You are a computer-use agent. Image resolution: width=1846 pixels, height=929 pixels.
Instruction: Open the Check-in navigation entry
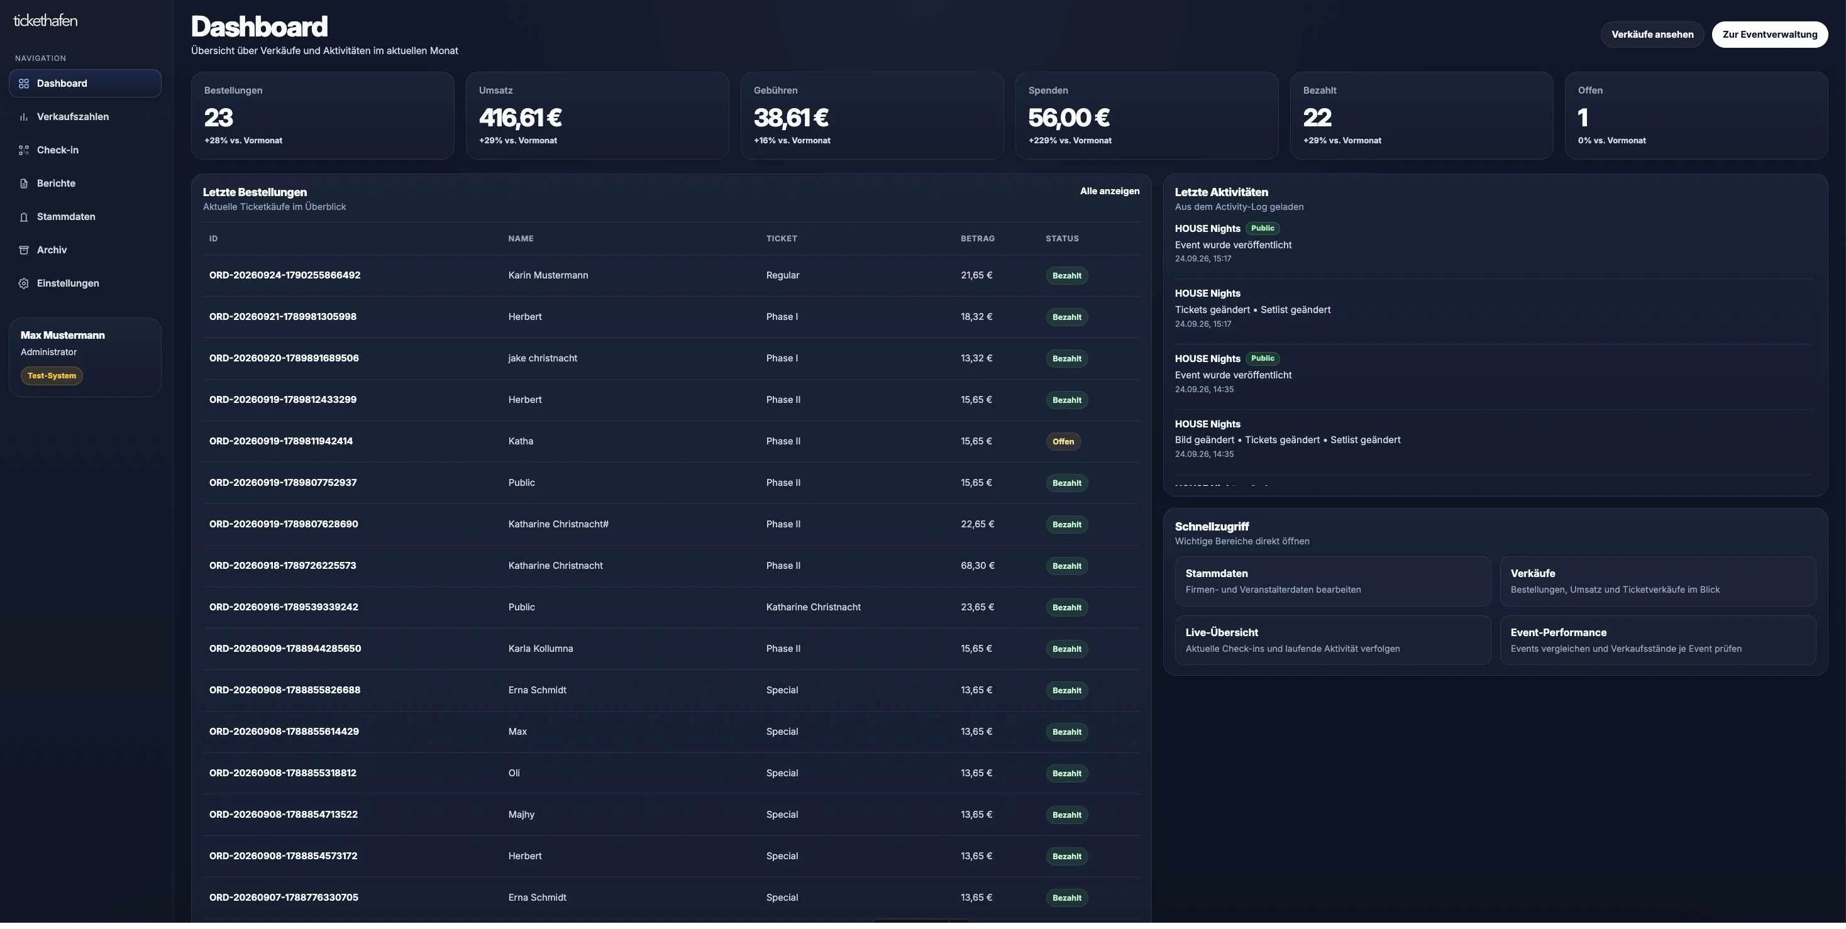tap(86, 150)
